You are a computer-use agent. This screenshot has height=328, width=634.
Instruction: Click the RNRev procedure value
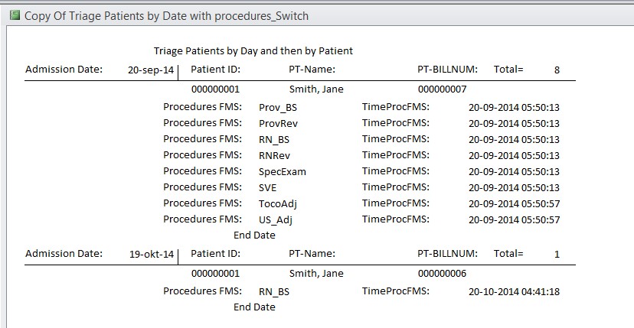point(274,155)
